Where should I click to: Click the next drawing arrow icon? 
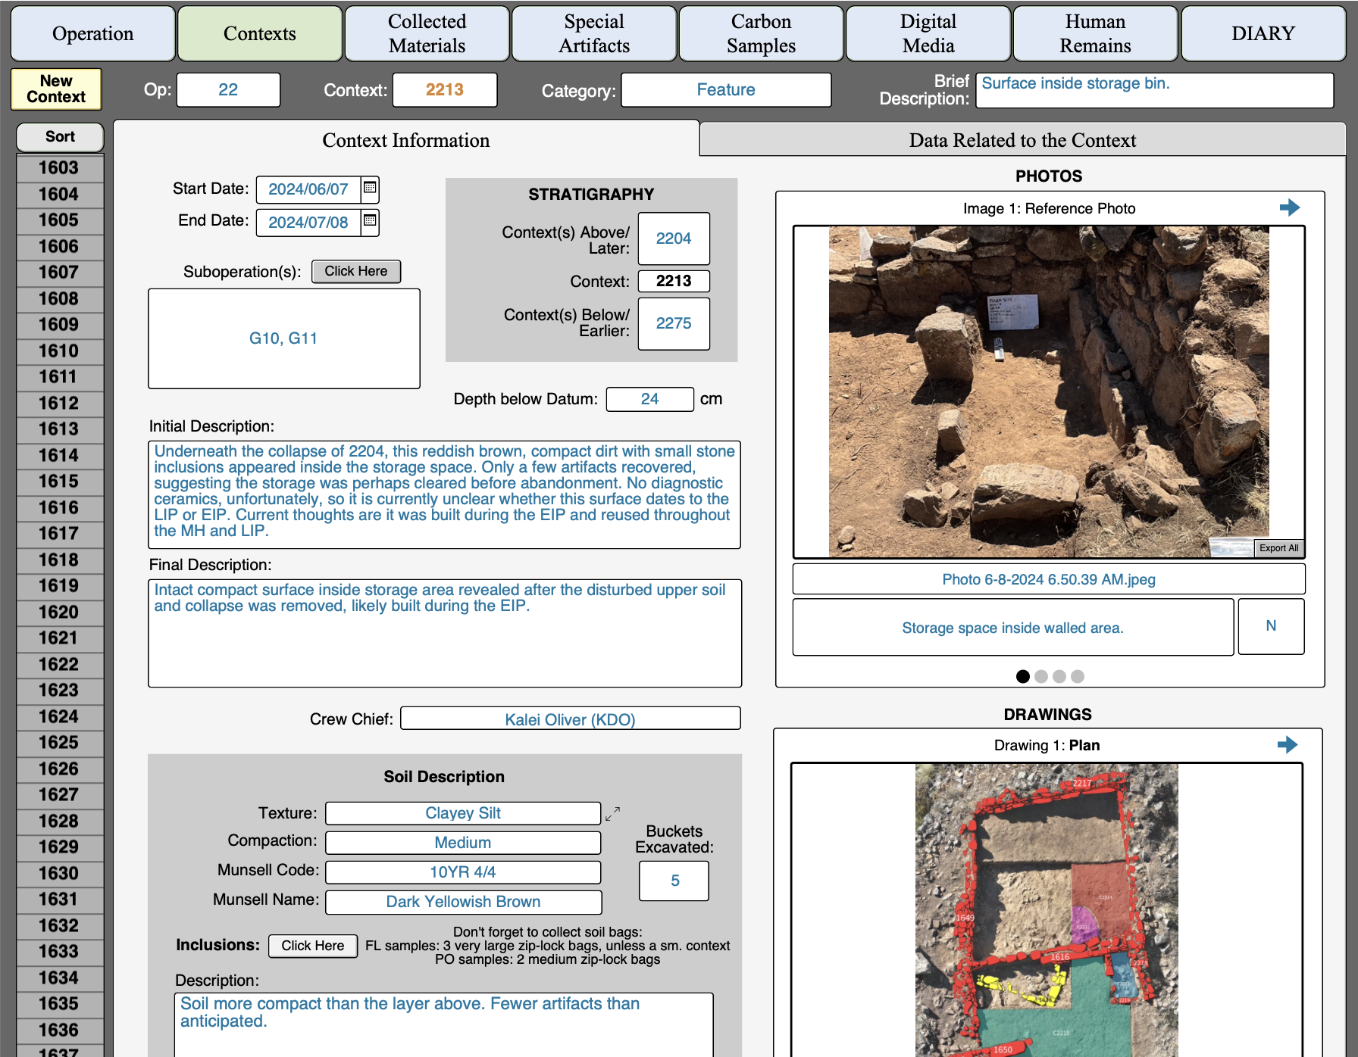1287,744
